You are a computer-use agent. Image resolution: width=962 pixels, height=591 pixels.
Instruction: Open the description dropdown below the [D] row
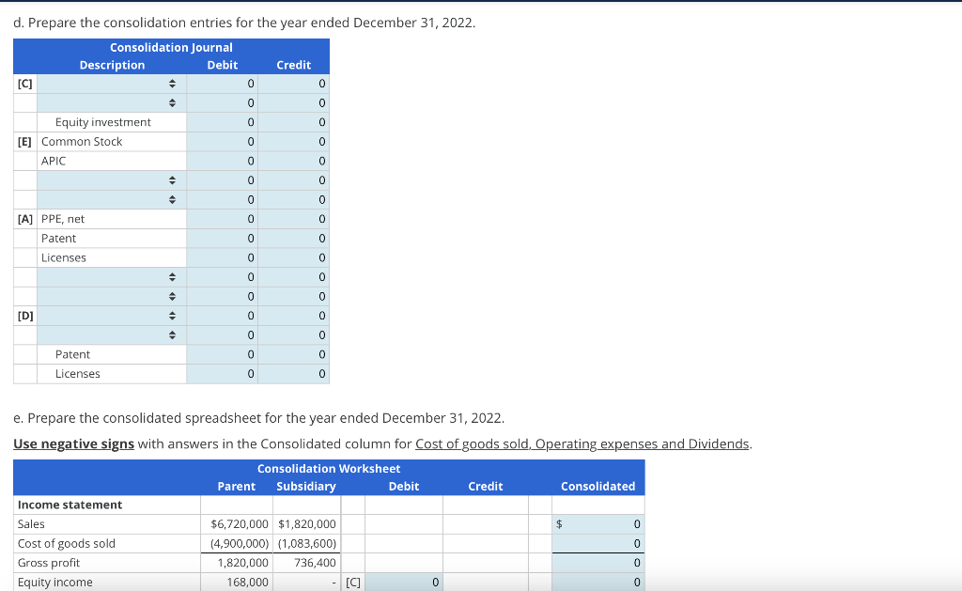pyautogui.click(x=172, y=334)
